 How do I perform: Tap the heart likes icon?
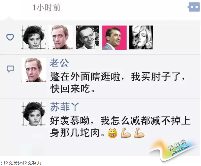[x=10, y=37]
